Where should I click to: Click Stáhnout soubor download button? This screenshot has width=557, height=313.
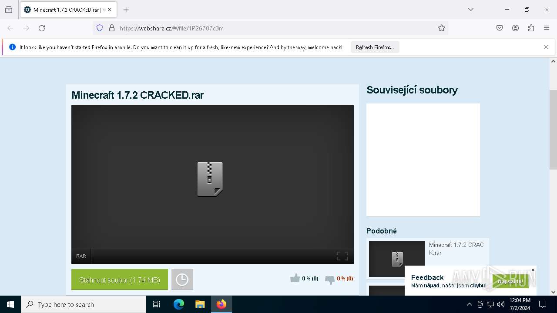click(120, 280)
